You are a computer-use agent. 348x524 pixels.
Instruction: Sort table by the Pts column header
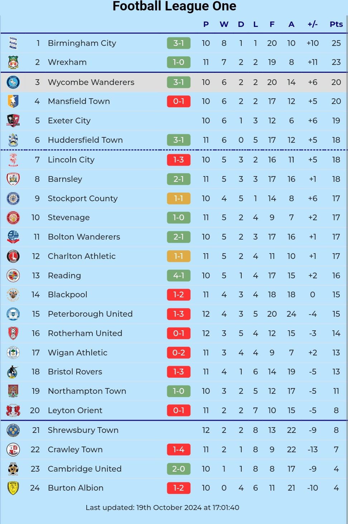(x=336, y=24)
